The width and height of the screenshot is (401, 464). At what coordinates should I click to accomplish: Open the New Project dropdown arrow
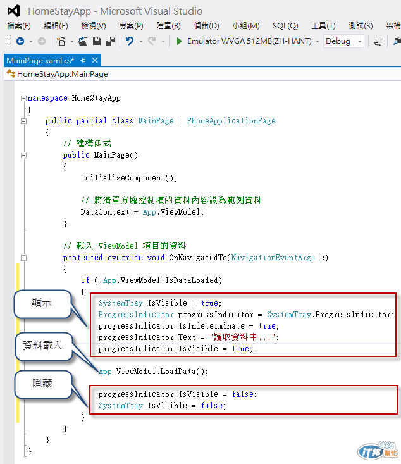[72, 41]
